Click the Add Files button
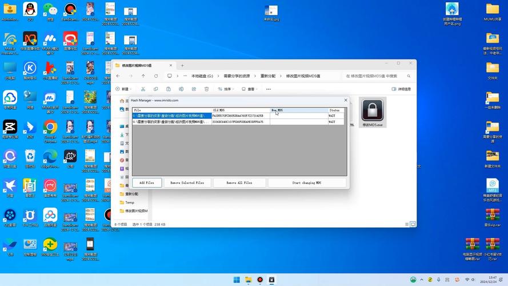 (146, 182)
